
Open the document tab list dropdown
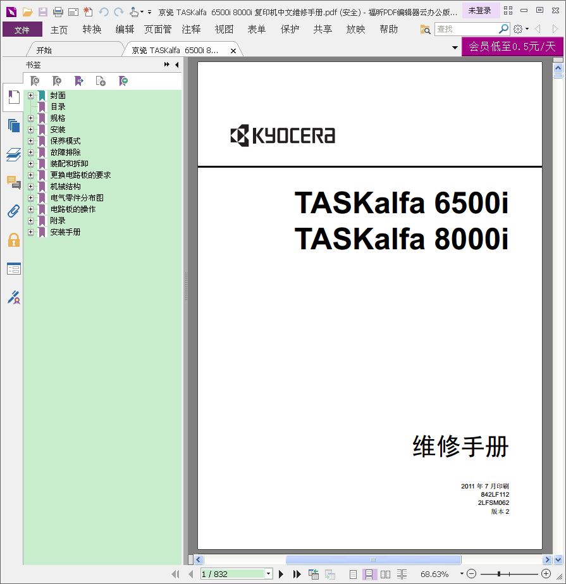[455, 47]
